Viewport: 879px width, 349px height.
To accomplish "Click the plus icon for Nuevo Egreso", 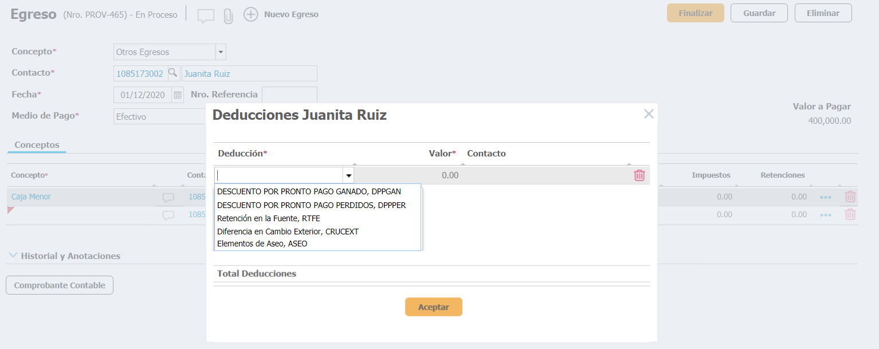I will pos(250,14).
